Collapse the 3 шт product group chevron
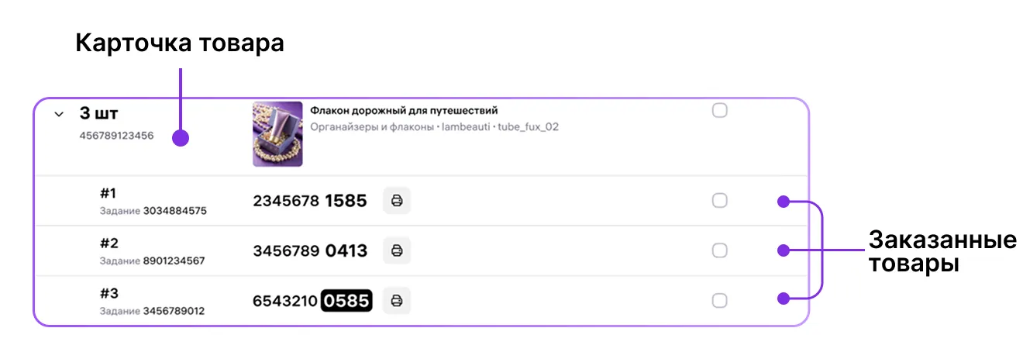 58,114
